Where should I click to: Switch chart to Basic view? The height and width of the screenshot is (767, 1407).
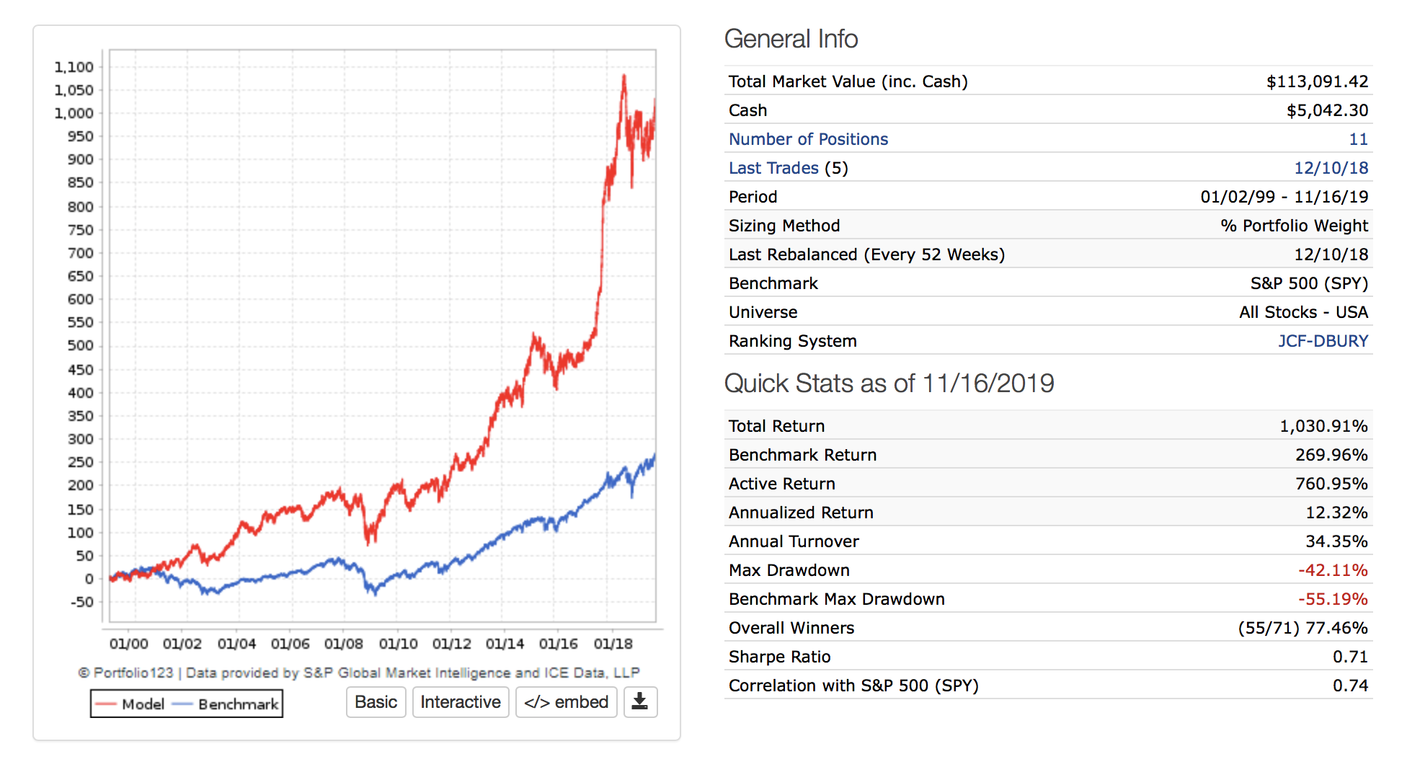(x=376, y=702)
